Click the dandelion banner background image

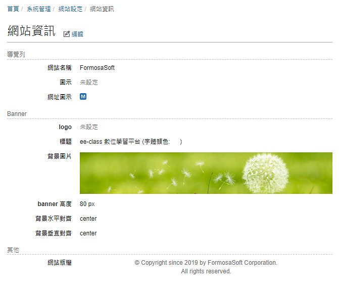click(x=206, y=173)
